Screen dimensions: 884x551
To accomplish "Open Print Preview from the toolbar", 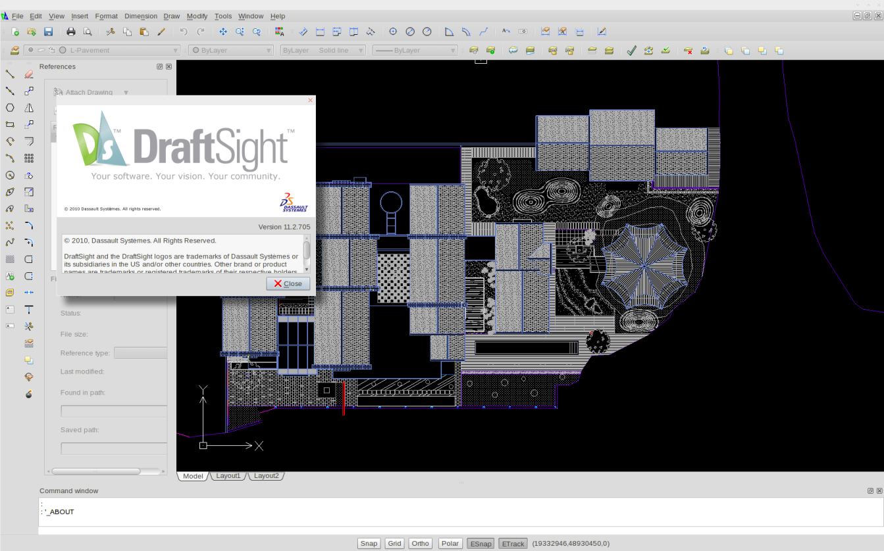I will [88, 32].
